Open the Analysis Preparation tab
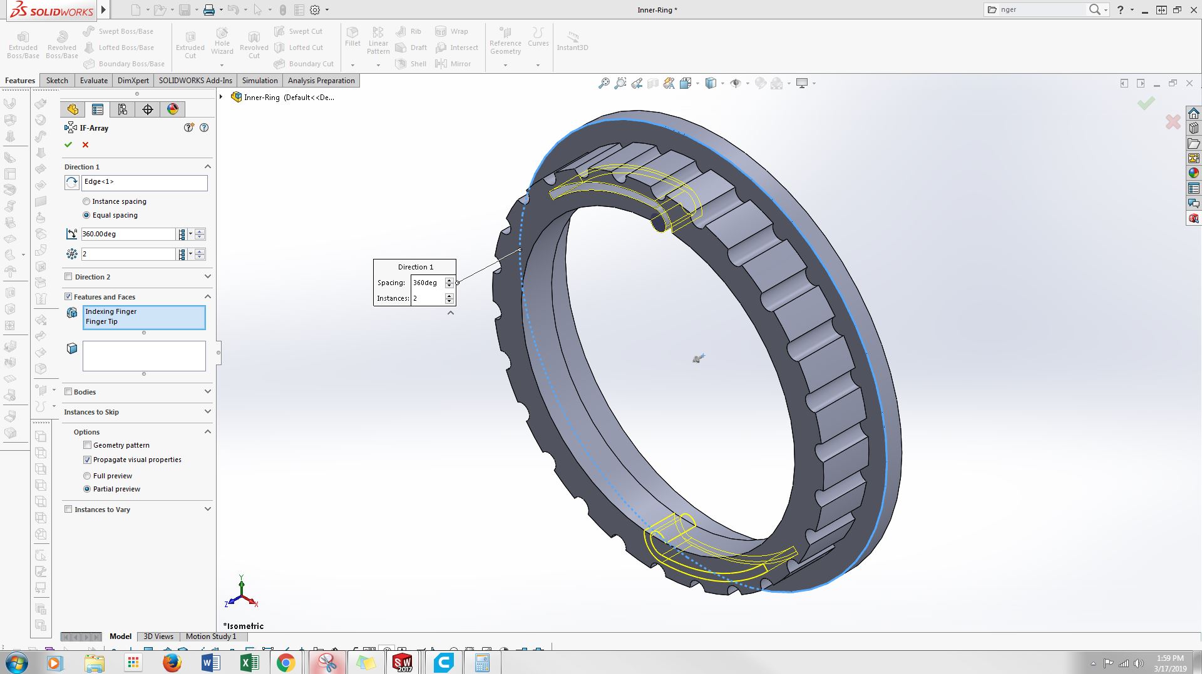The width and height of the screenshot is (1202, 674). [x=321, y=81]
